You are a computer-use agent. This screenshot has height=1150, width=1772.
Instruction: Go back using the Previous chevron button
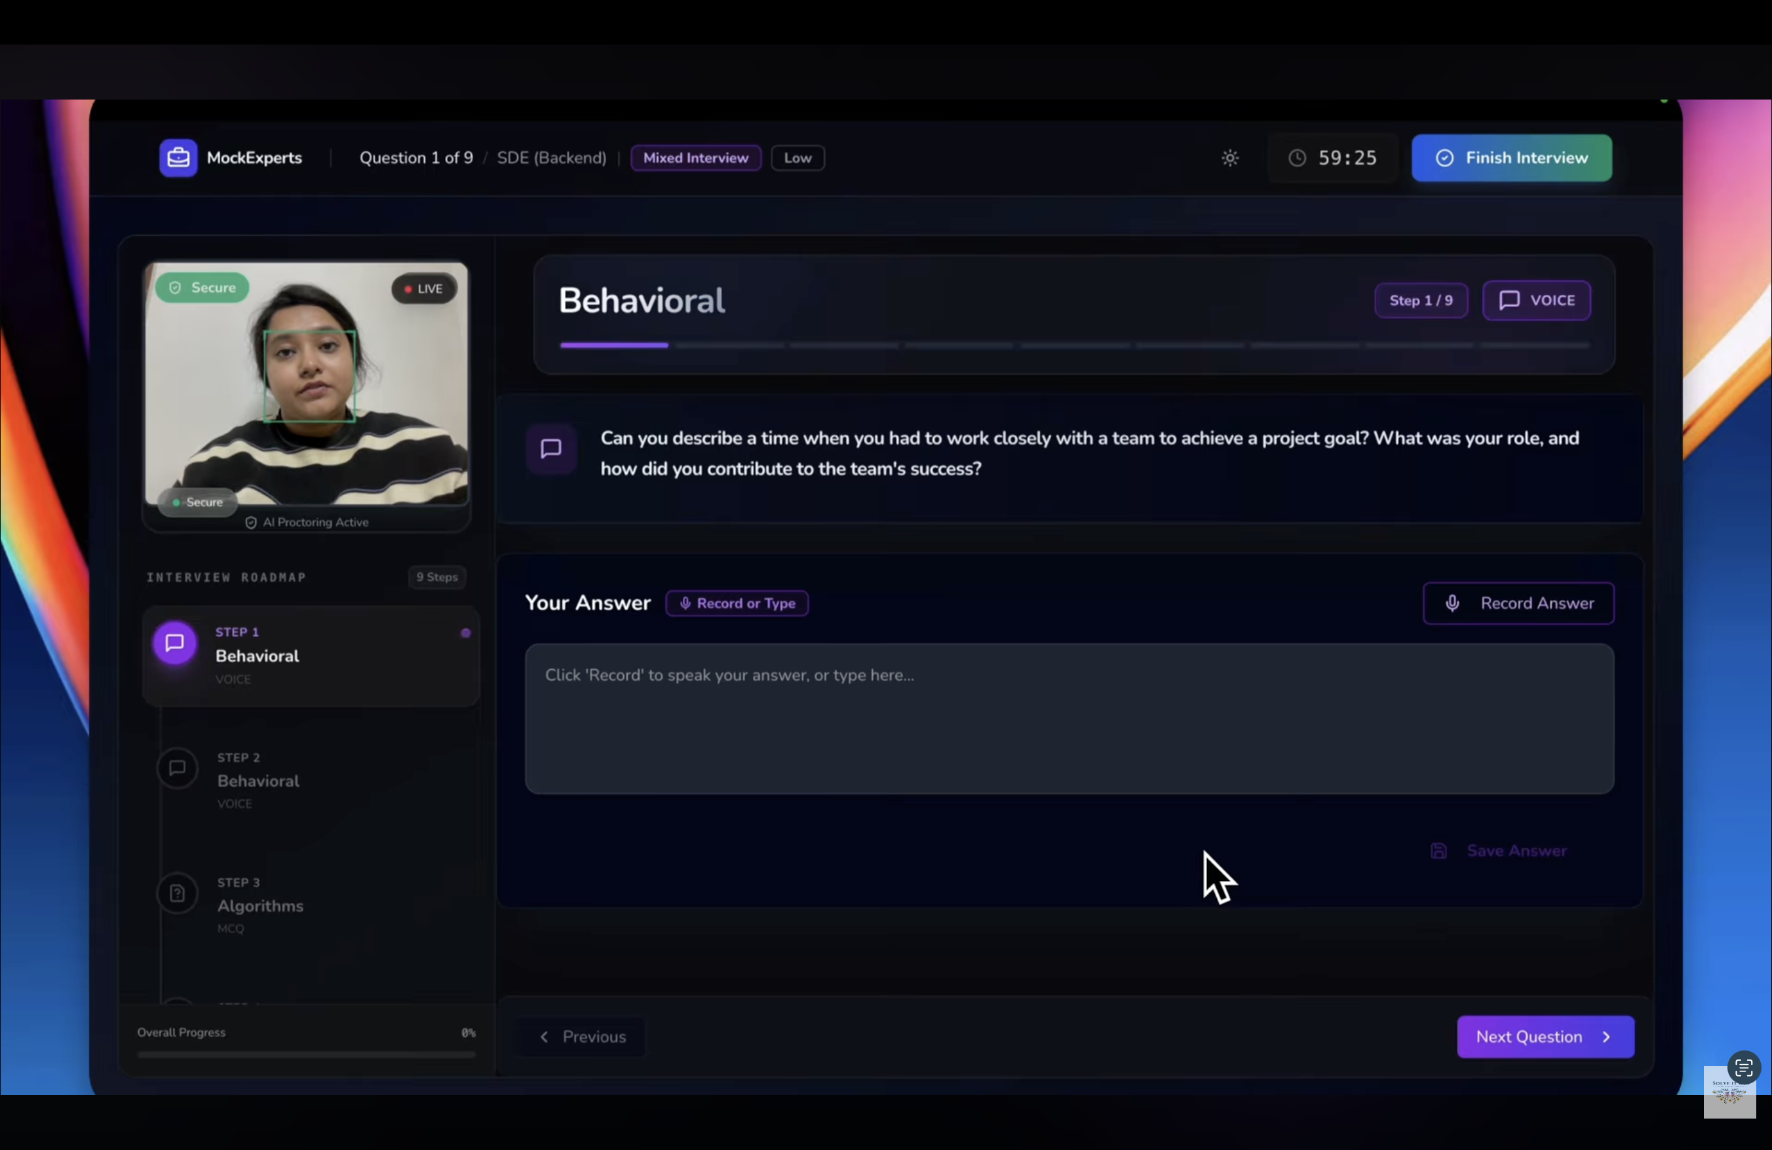click(x=581, y=1037)
